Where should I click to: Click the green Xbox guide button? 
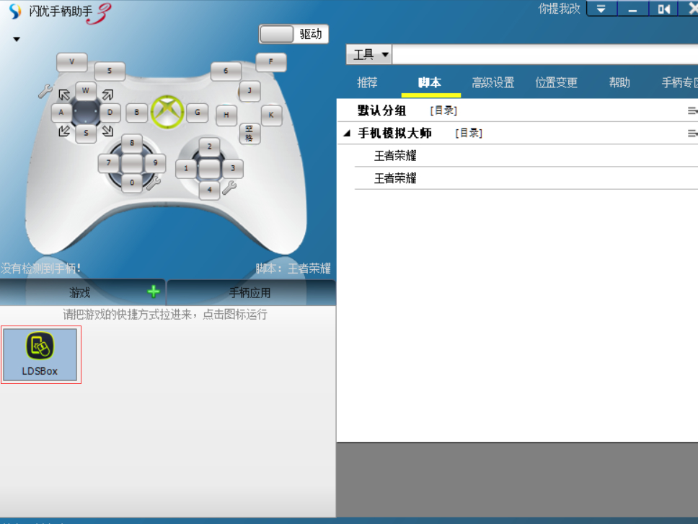coord(167,112)
